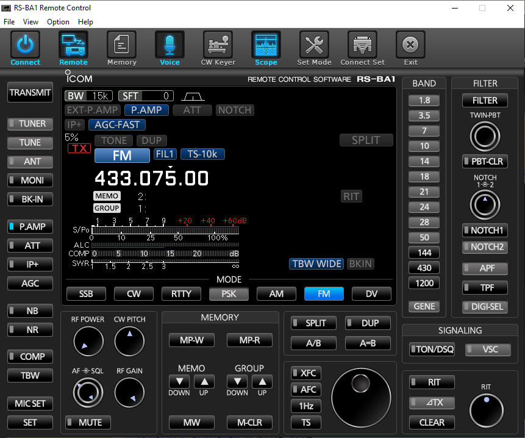
Task: Click the TWIN-PBT knob
Action: pos(485,137)
